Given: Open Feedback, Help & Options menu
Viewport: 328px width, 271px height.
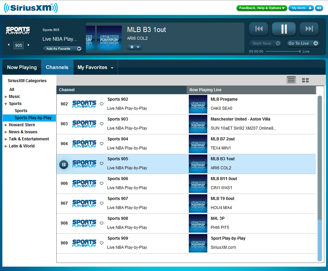Looking at the screenshot, I should pos(262,8).
